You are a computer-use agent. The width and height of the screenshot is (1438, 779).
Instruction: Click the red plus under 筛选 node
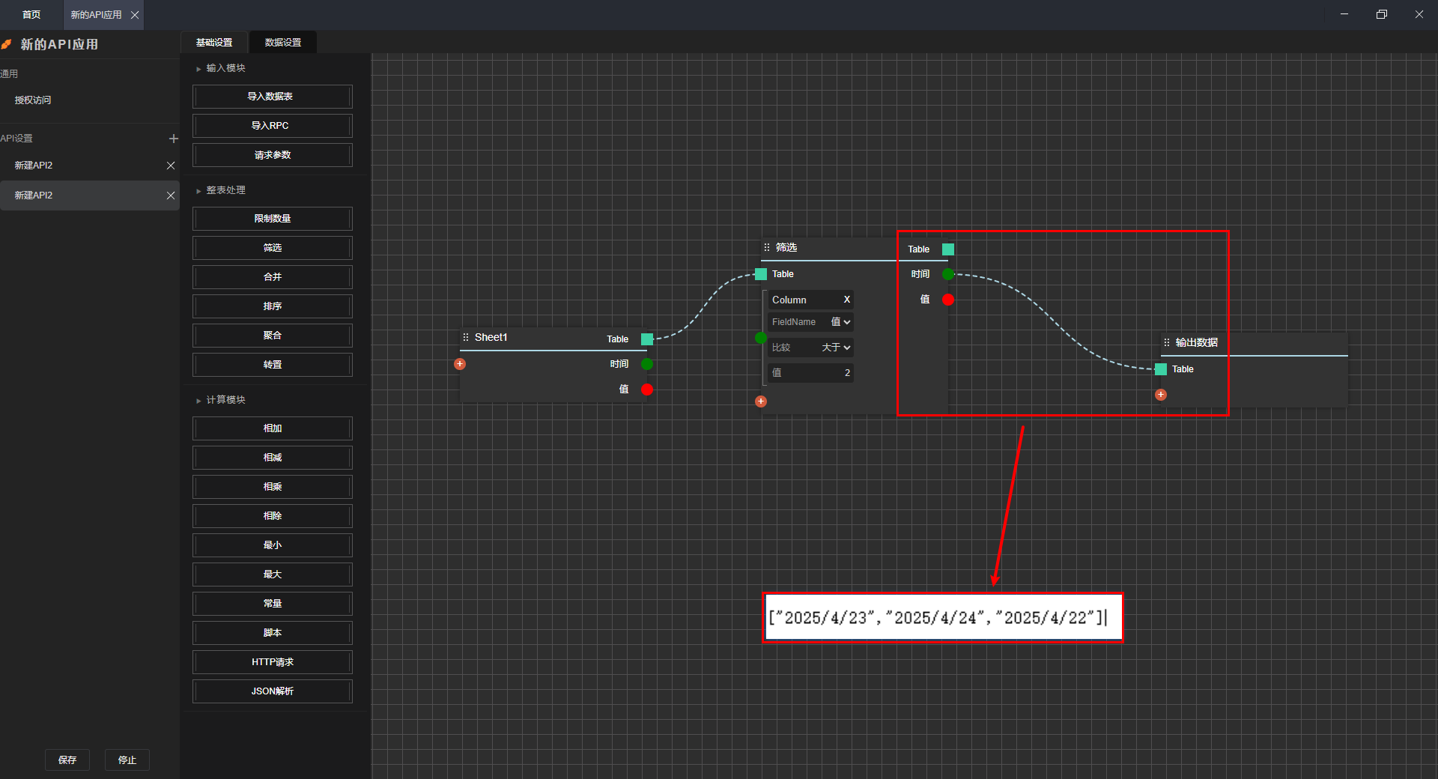tap(761, 401)
